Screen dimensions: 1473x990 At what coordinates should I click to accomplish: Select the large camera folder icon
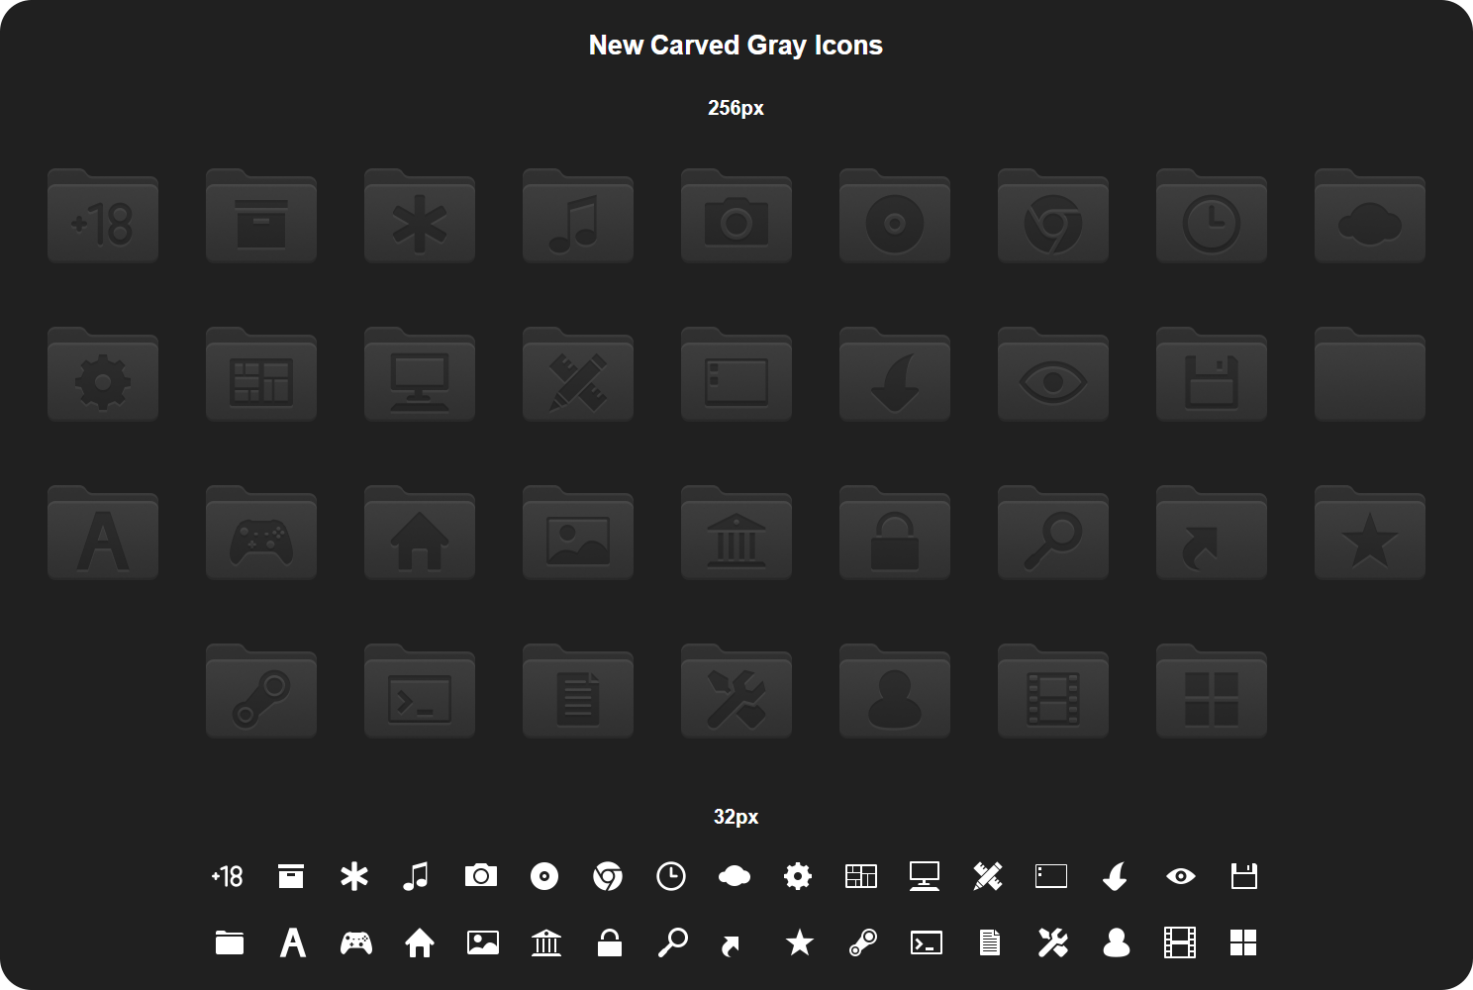point(736,215)
